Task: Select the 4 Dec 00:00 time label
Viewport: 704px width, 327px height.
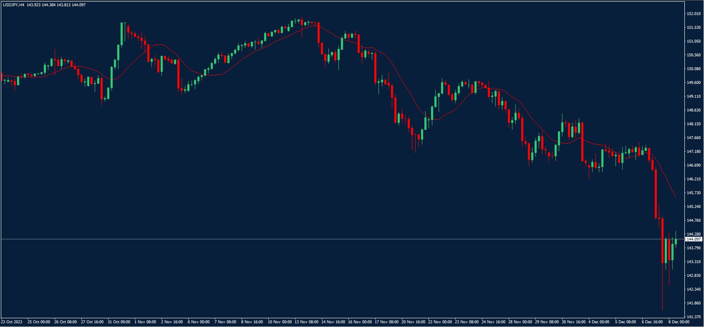Action: [599, 322]
